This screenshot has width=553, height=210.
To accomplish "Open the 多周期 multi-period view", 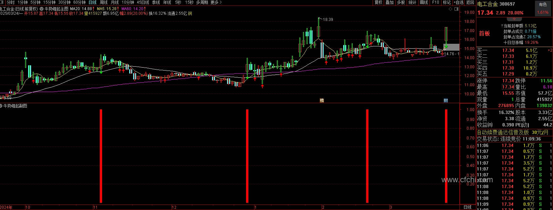I will pos(202,2).
